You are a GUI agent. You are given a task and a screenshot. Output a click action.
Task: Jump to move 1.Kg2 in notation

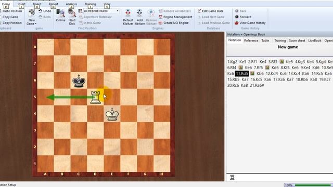(233, 62)
